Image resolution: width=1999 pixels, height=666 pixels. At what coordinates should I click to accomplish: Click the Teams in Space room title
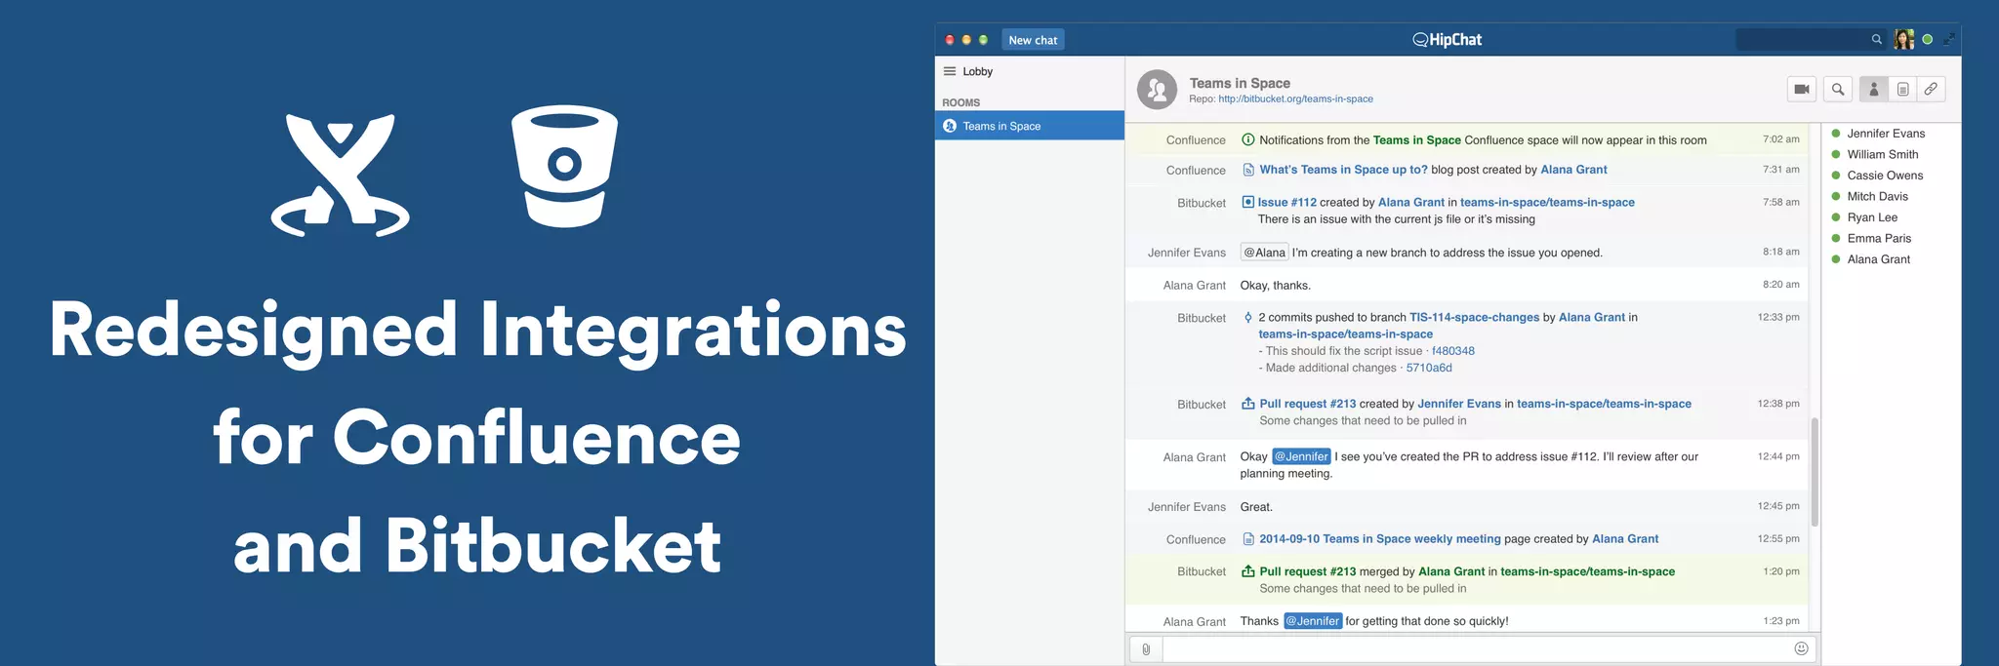1240,83
